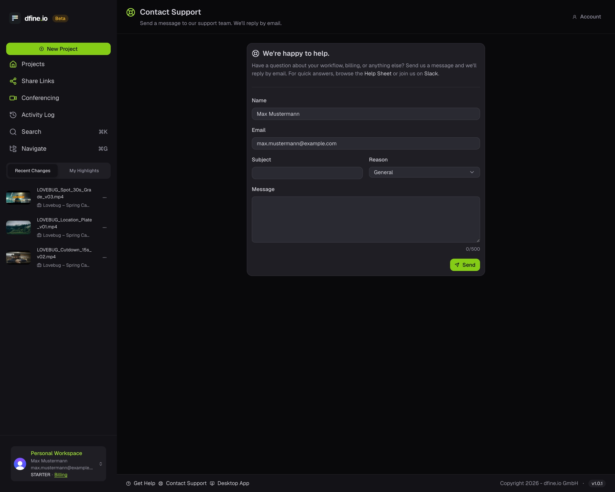Click the New Project button
615x492 pixels.
click(58, 49)
